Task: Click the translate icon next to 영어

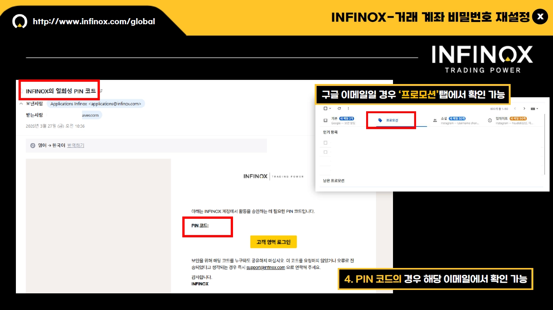Action: [33, 145]
